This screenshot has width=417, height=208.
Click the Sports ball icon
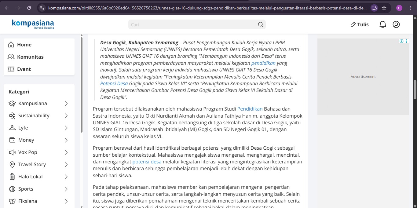pyautogui.click(x=12, y=189)
